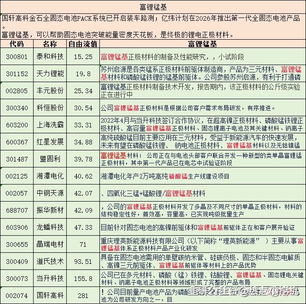Select stock code 688707
The image size is (306, 304).
(17, 210)
